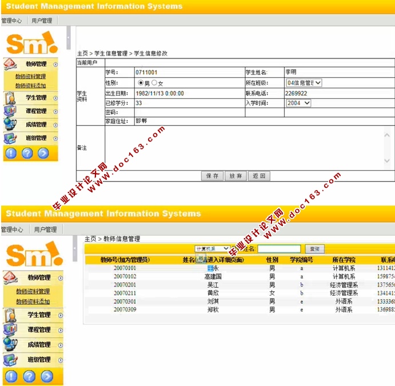Click course management icon in upper sidebar
Image resolution: width=395 pixels, height=386 pixels.
(10, 111)
